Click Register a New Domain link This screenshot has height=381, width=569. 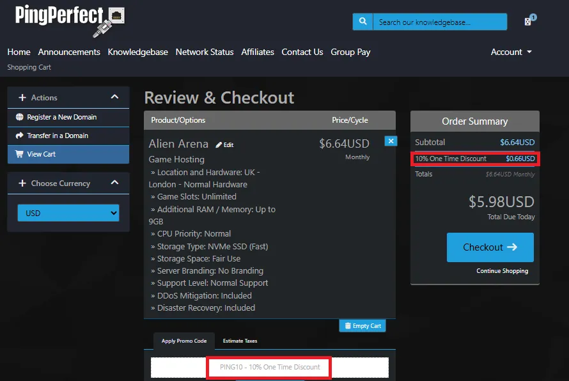pos(61,117)
